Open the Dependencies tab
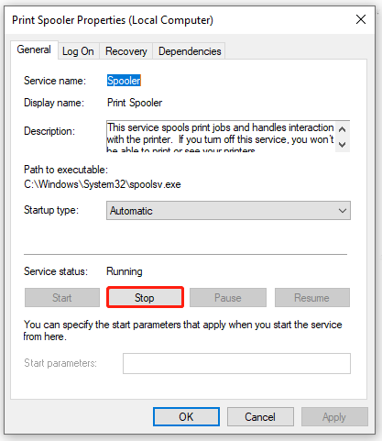Screen dimensions: 382x441 point(190,51)
